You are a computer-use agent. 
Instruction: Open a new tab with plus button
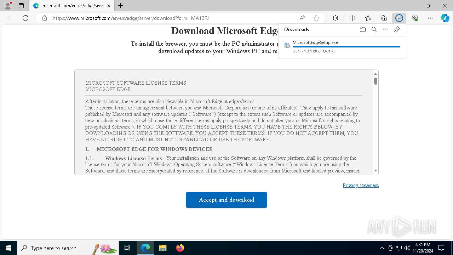click(x=121, y=6)
